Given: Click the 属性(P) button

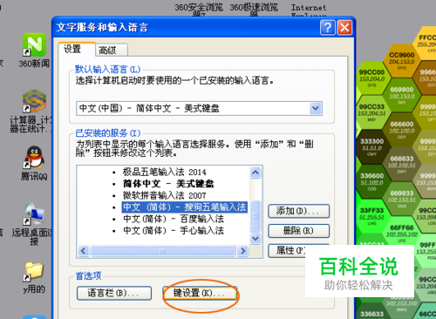Looking at the screenshot, I should [x=287, y=250].
